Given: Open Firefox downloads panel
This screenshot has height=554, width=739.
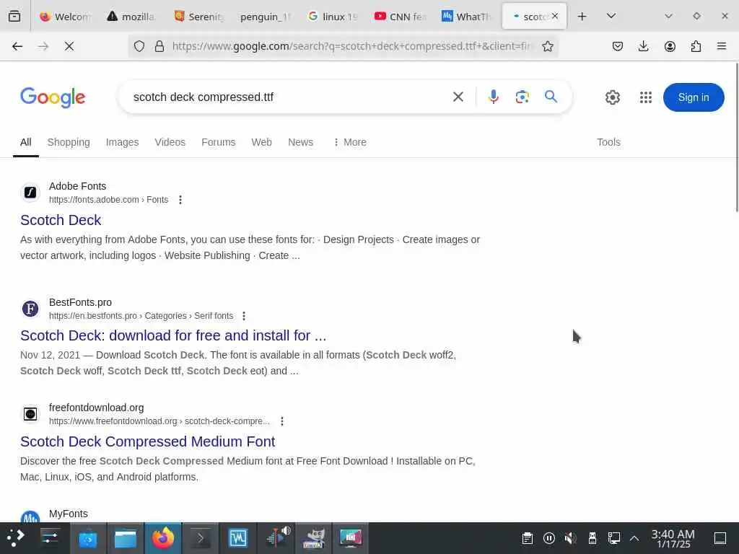Looking at the screenshot, I should tap(643, 46).
